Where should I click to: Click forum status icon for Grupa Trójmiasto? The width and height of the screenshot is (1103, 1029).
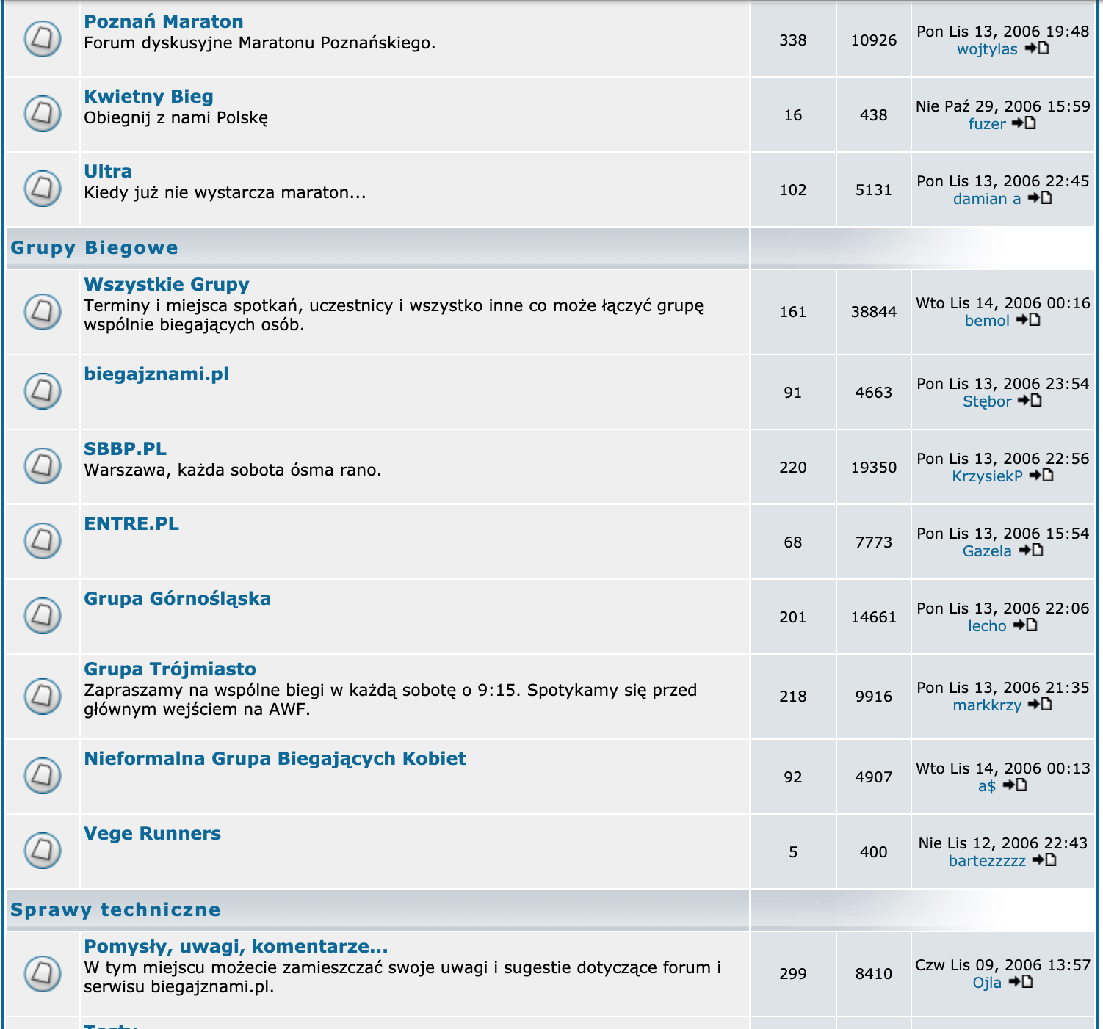pos(43,695)
